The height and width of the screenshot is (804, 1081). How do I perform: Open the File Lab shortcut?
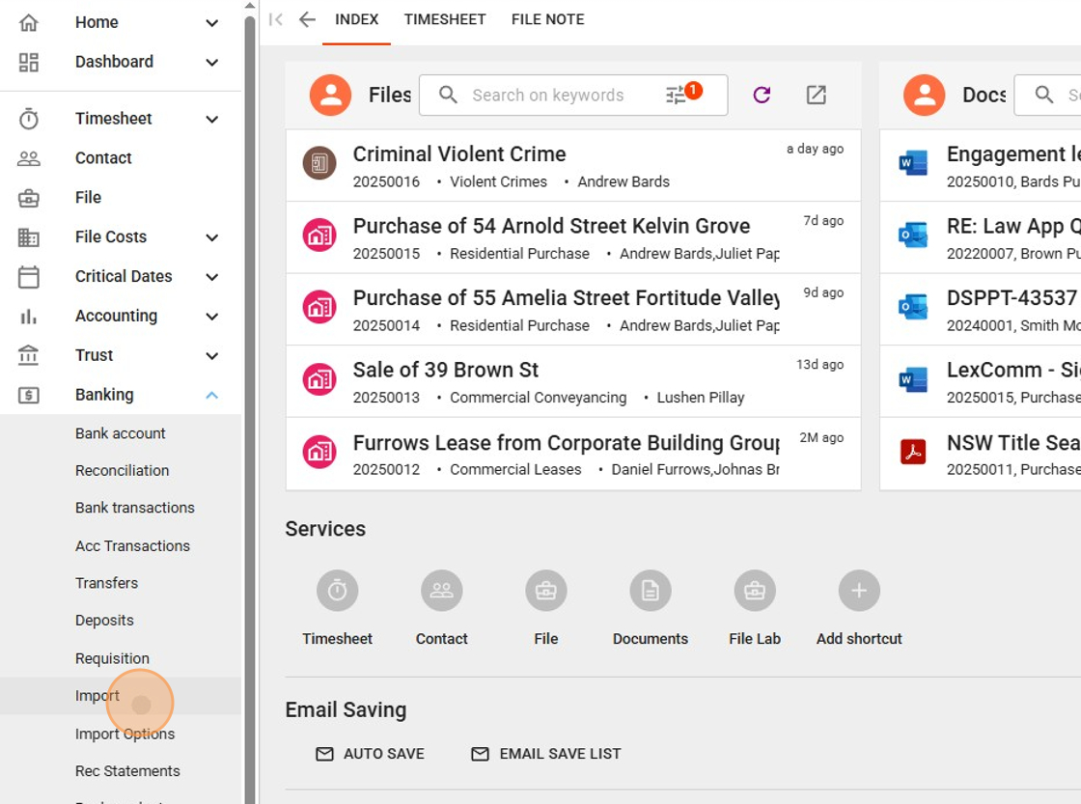(755, 591)
